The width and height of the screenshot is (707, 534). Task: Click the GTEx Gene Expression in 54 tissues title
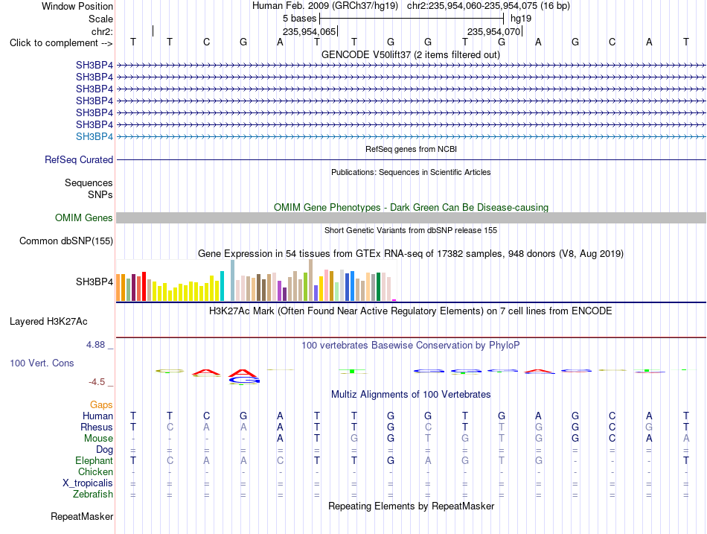point(411,254)
